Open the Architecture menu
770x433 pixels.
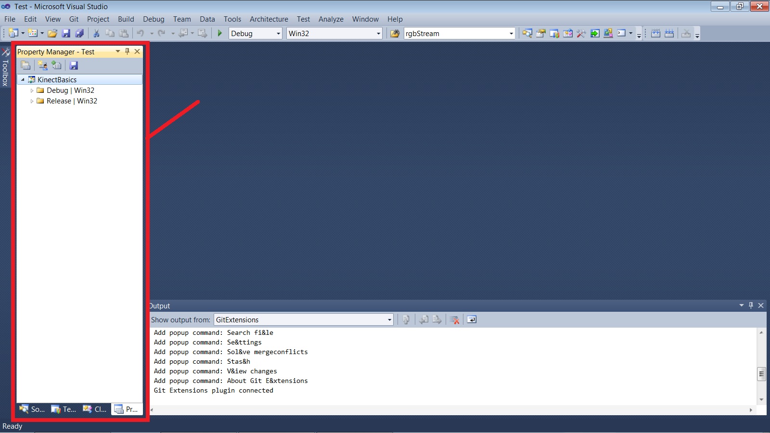(269, 19)
